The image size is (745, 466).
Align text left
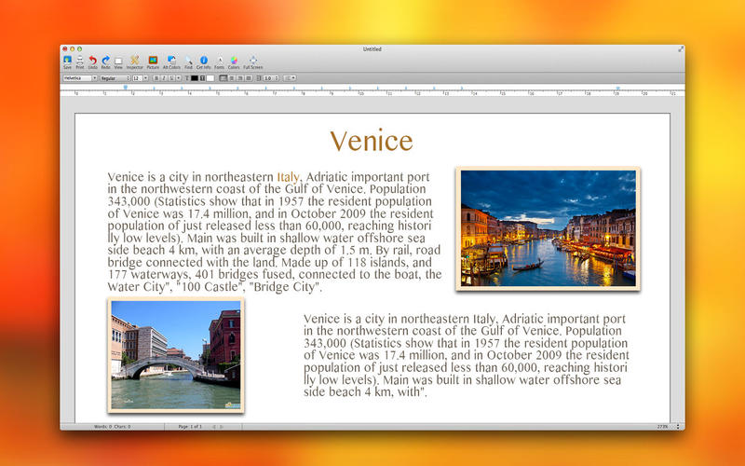pos(223,78)
